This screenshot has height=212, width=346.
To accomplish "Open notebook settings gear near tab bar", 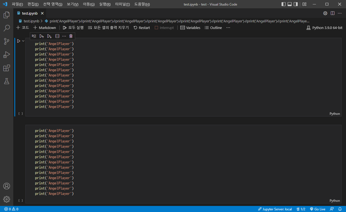I will [x=325, y=13].
